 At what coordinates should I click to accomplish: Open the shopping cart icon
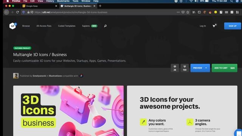pyautogui.click(x=214, y=26)
